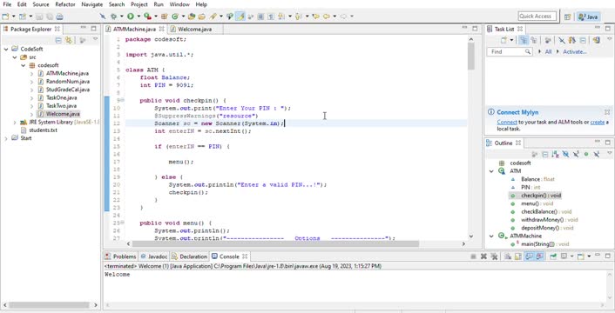
Task: Switch to the Javadoc tab
Action: tap(158, 256)
